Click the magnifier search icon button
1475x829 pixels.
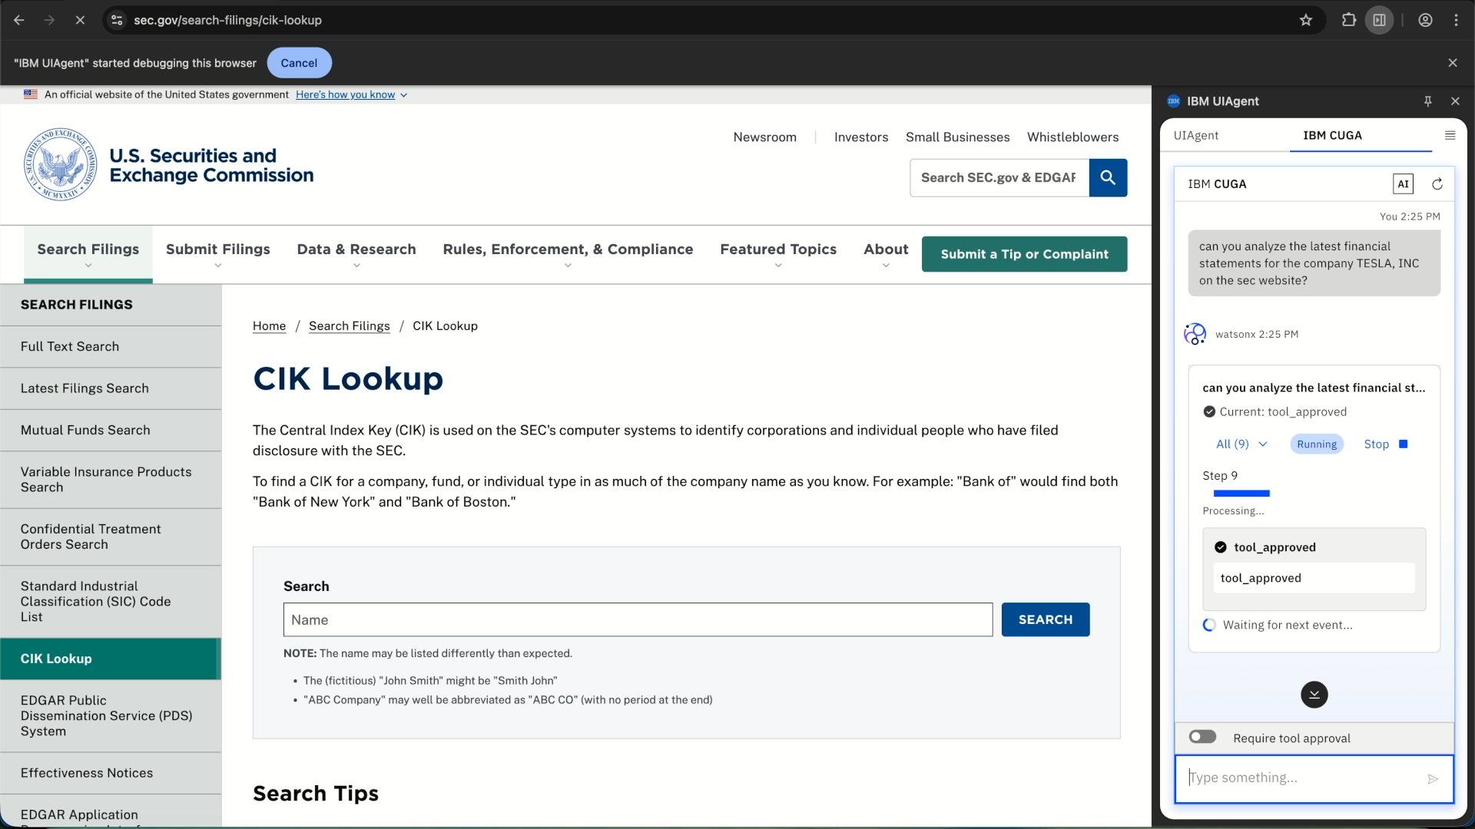point(1108,177)
